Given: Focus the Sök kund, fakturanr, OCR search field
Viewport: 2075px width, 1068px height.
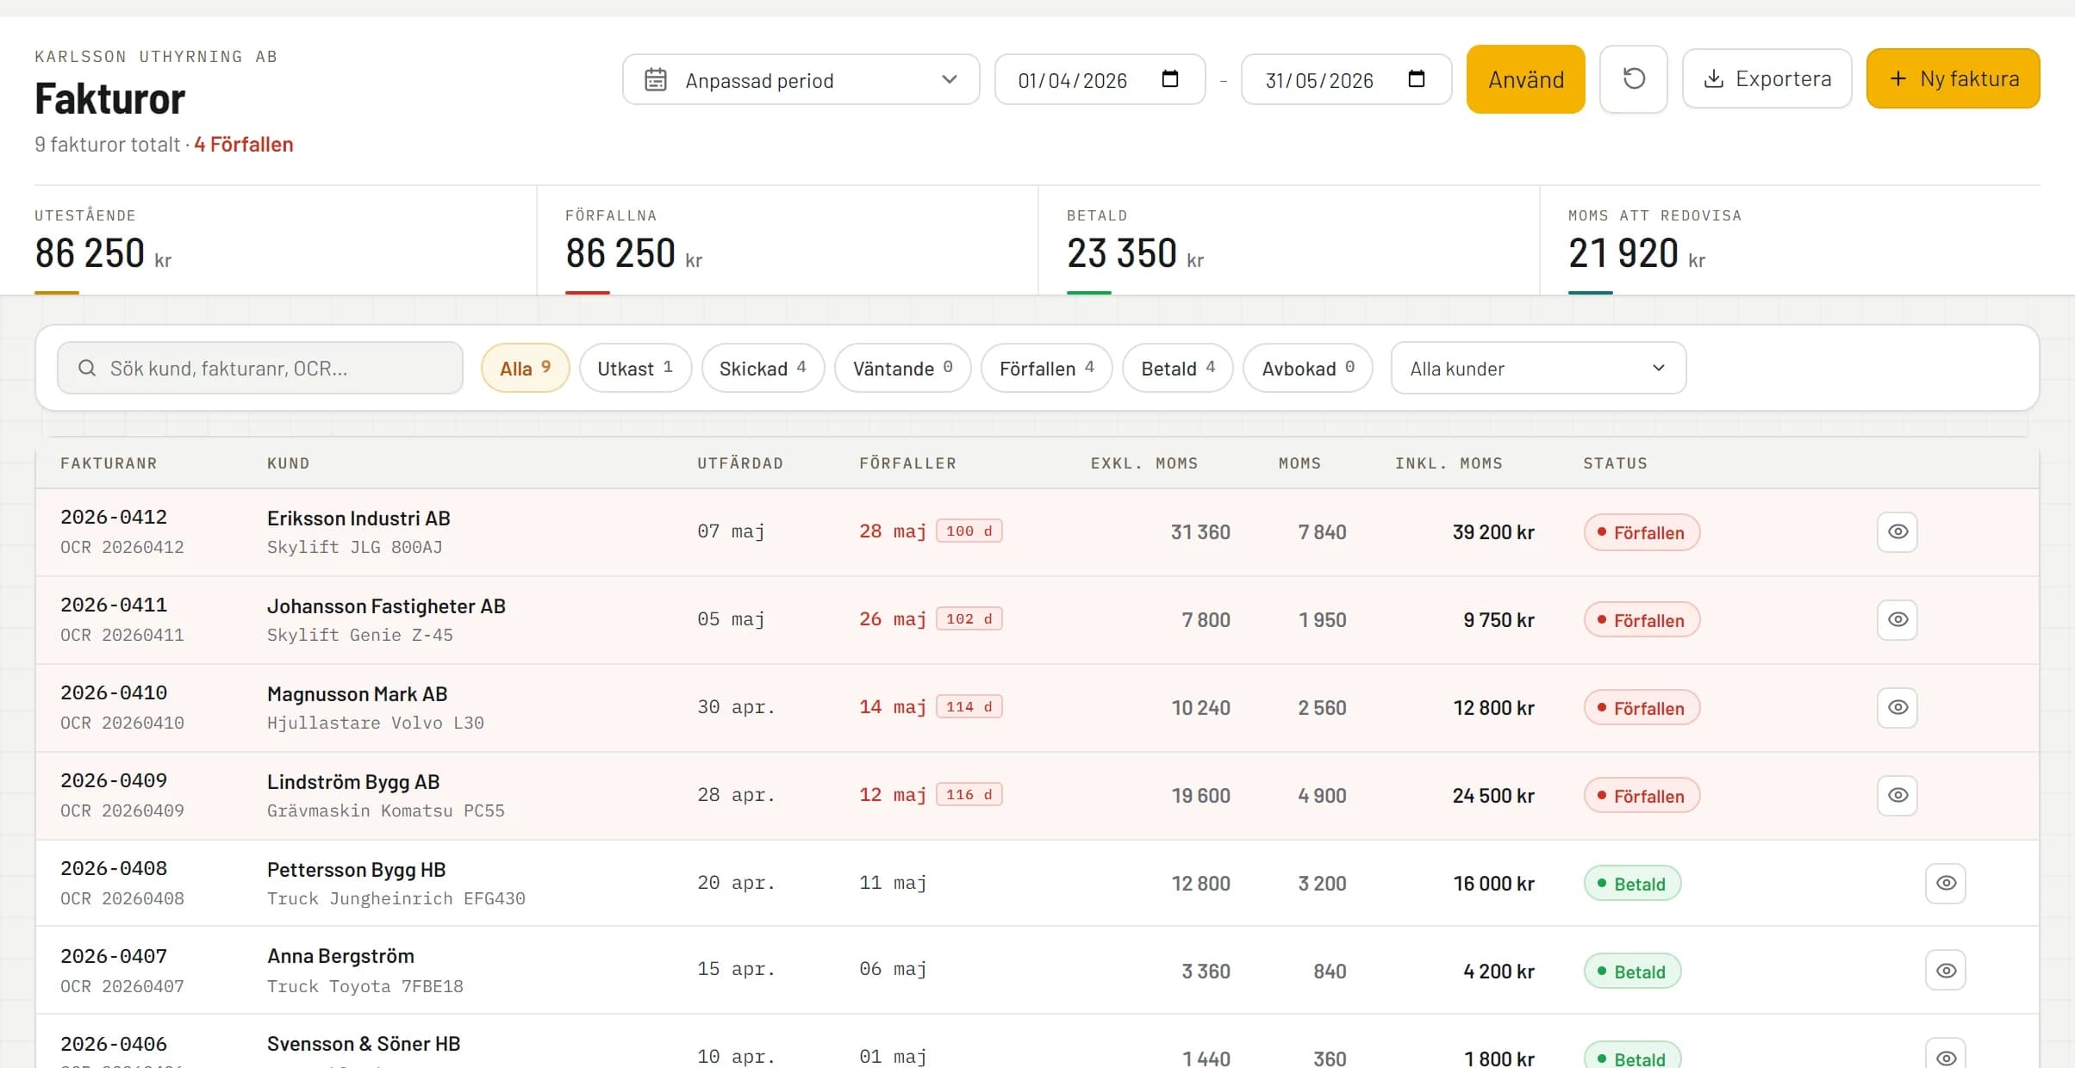Looking at the screenshot, I should [260, 369].
